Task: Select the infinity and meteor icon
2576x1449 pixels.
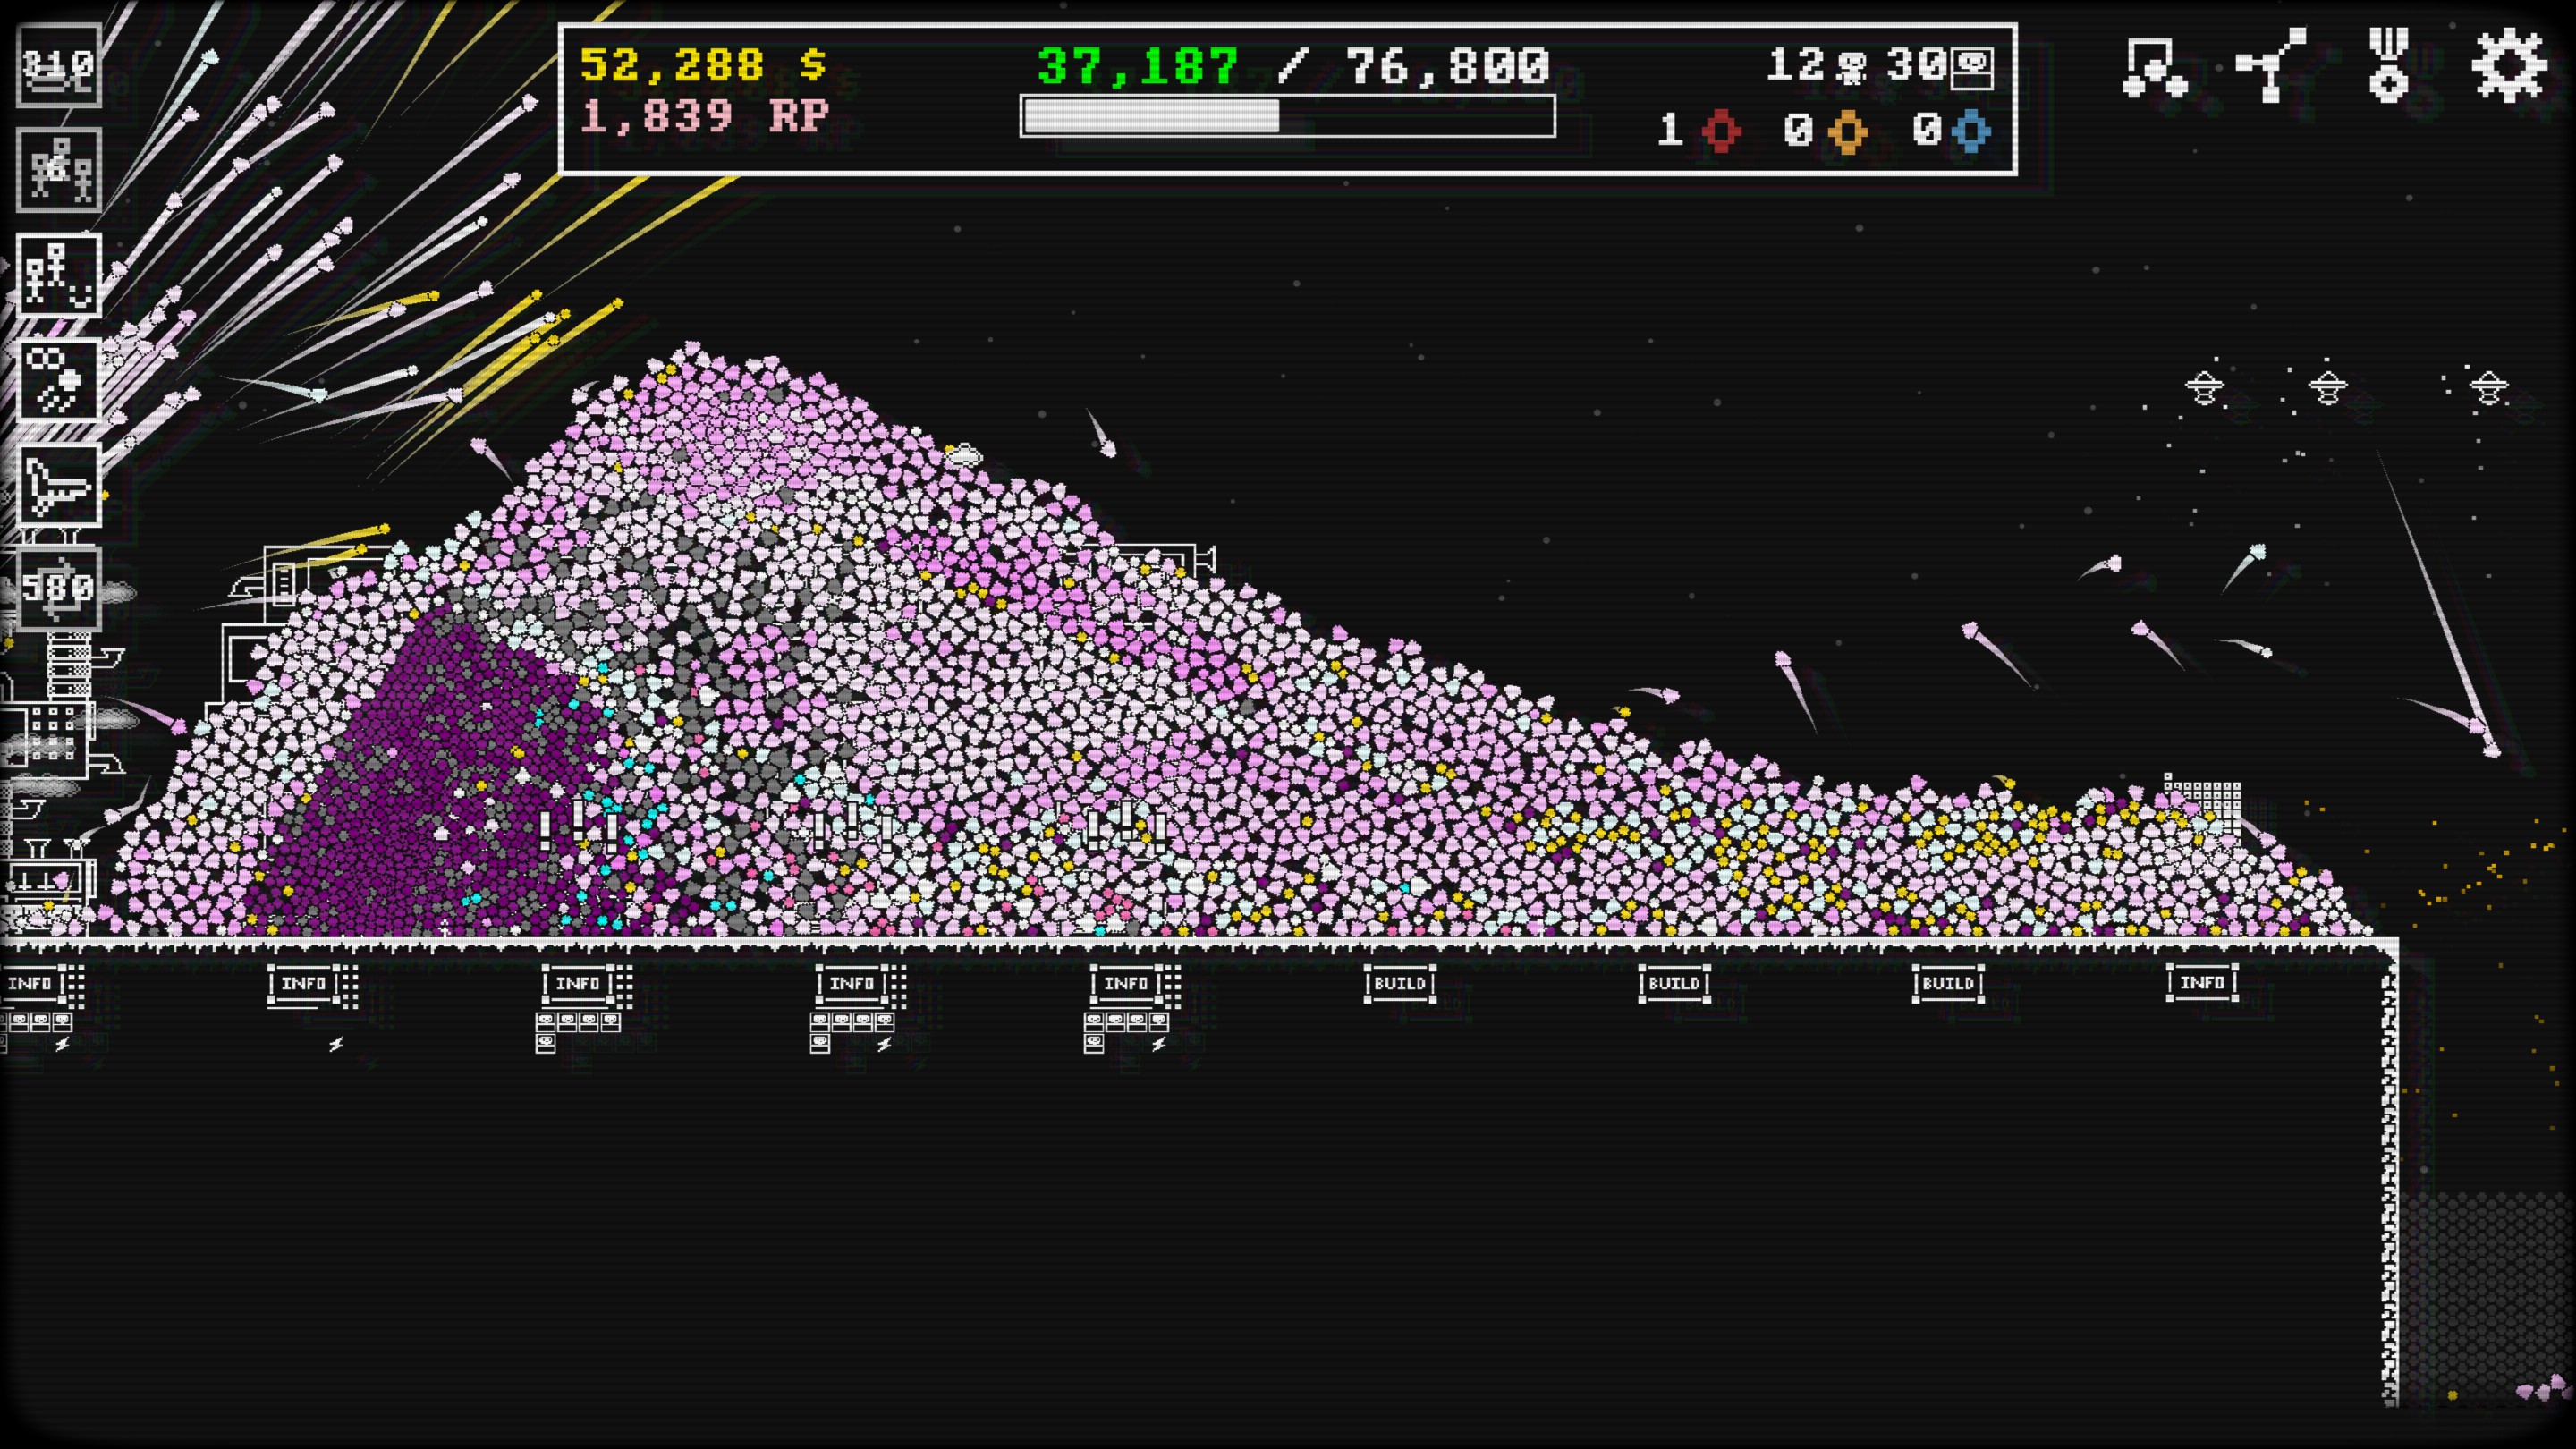Action: pos(59,380)
